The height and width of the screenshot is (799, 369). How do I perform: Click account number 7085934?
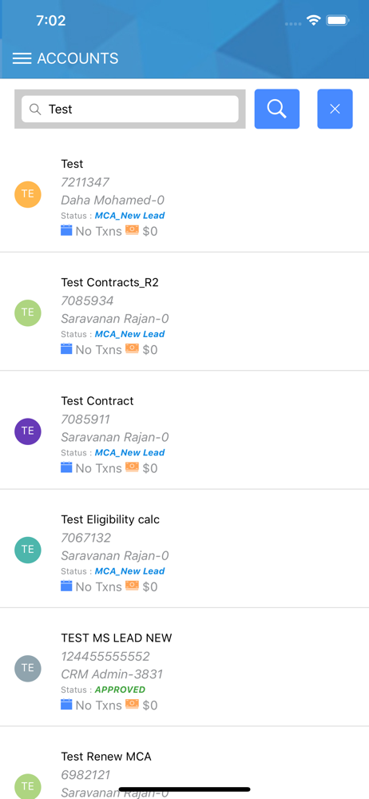coord(87,300)
